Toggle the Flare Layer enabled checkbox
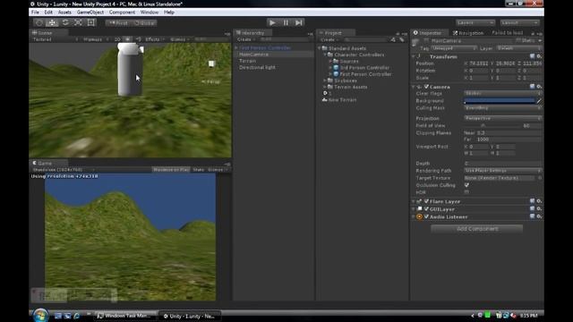The image size is (573, 322). (426, 201)
